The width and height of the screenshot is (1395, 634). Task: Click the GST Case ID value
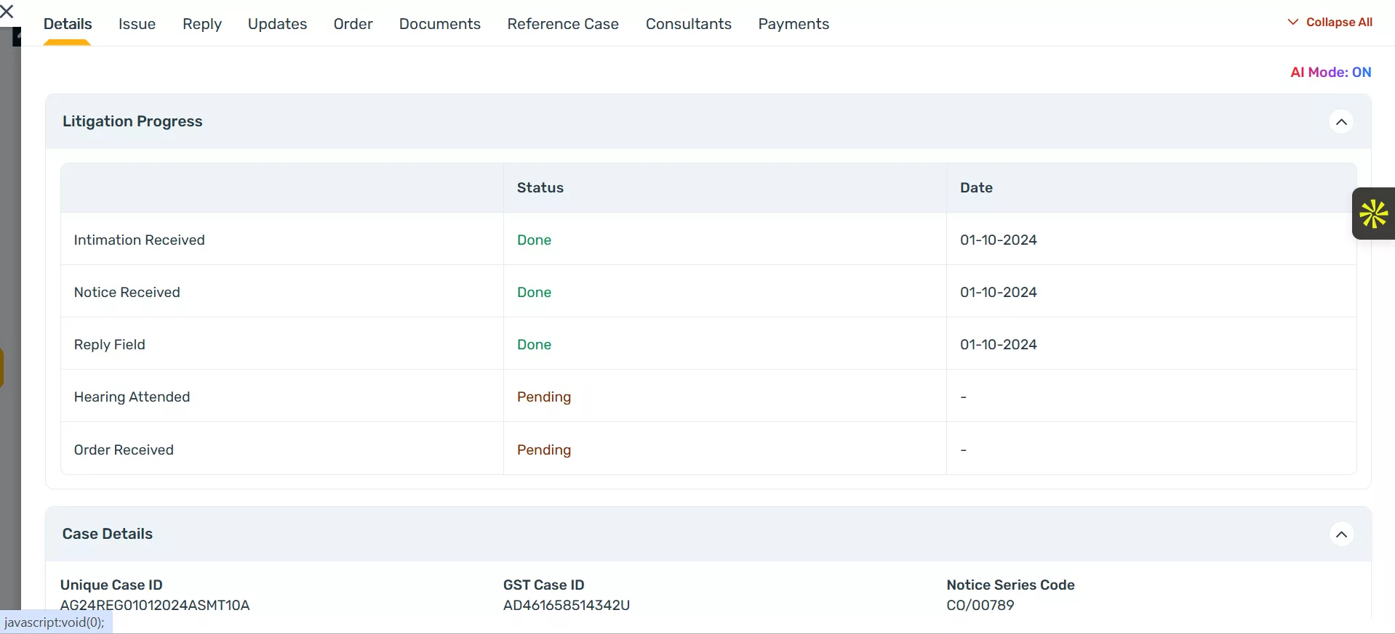[566, 605]
